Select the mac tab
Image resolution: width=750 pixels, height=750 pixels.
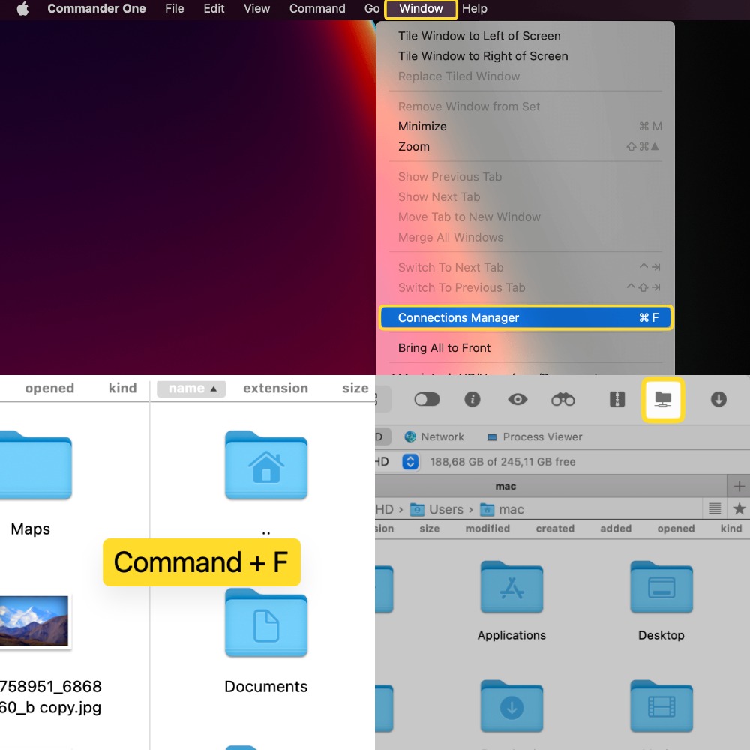505,486
